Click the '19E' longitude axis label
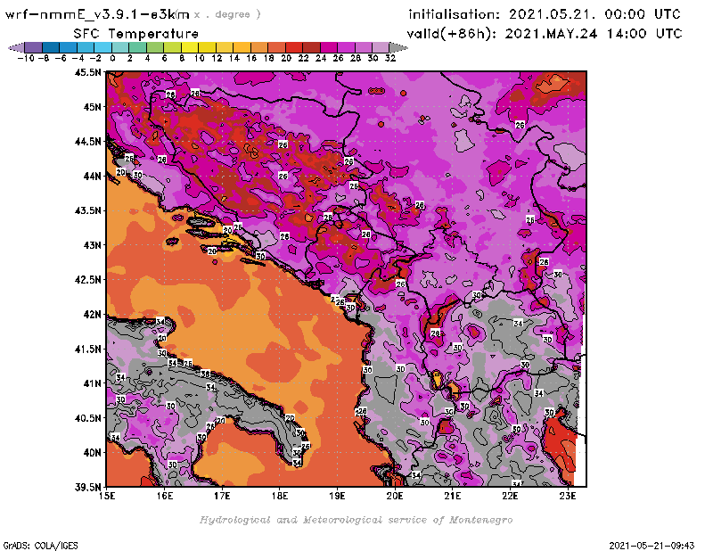 click(x=338, y=496)
